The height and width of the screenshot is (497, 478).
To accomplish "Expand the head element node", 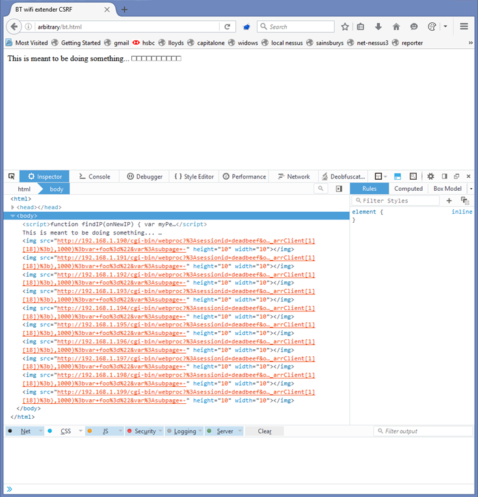I will (x=12, y=207).
